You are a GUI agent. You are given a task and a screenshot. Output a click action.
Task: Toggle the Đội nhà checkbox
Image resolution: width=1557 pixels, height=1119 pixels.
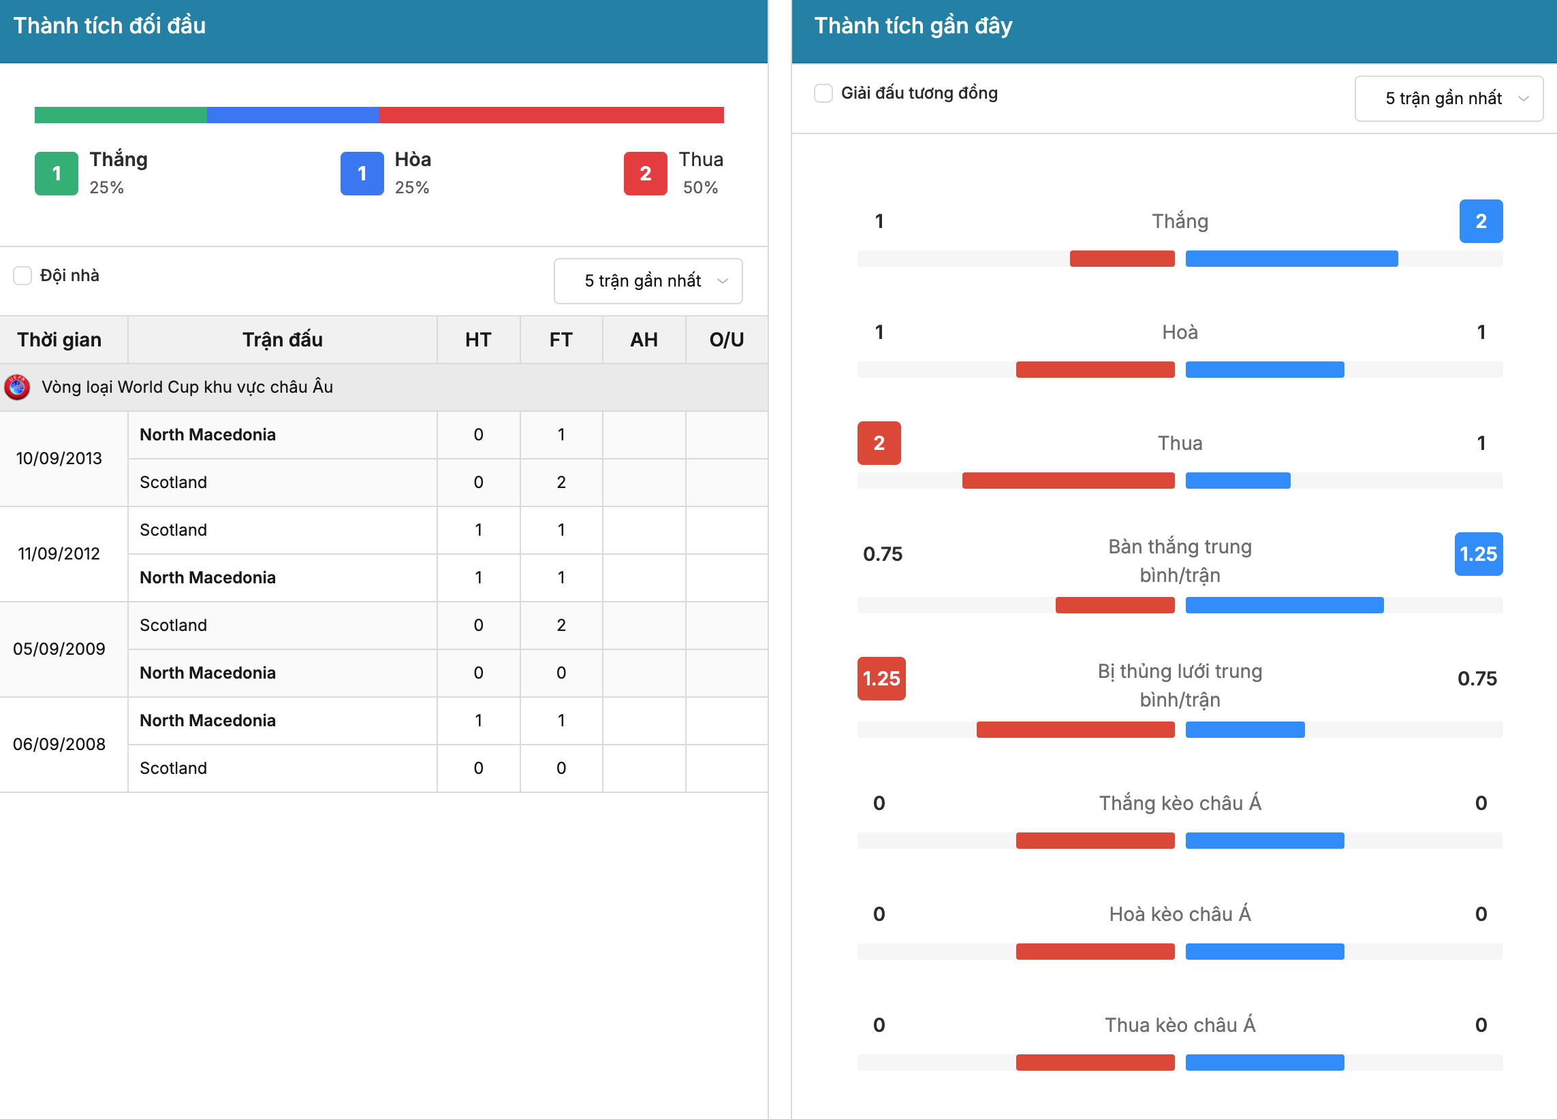(22, 276)
